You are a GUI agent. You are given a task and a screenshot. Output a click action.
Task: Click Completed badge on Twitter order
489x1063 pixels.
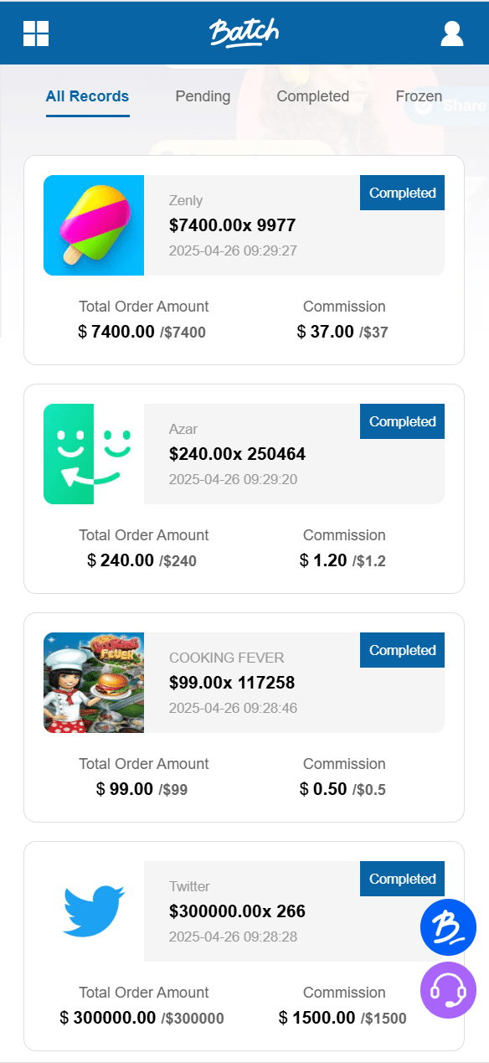pyautogui.click(x=403, y=879)
